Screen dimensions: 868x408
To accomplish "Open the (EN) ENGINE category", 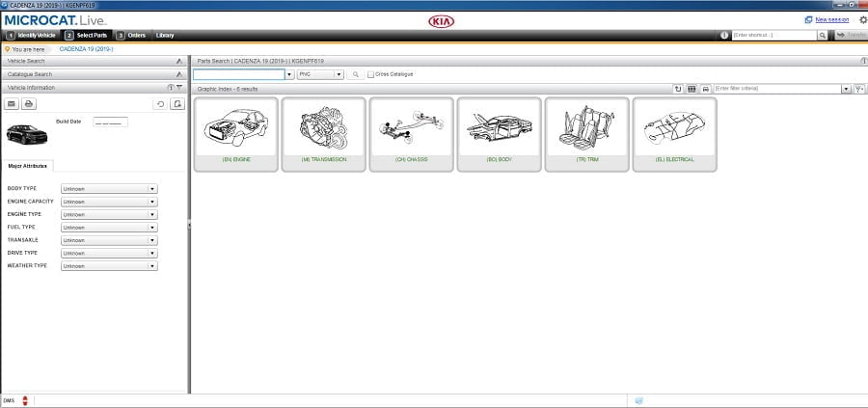I will (x=236, y=134).
